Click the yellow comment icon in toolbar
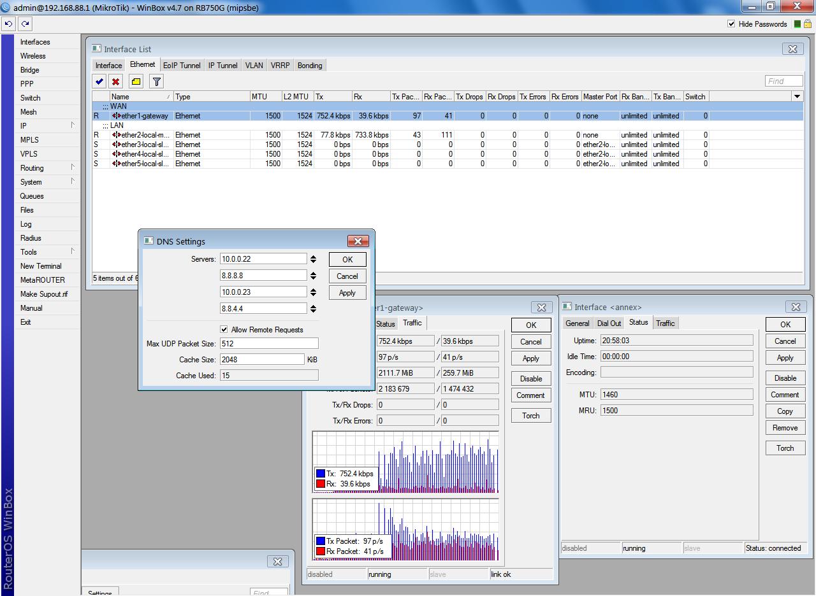This screenshot has width=816, height=596. (136, 82)
